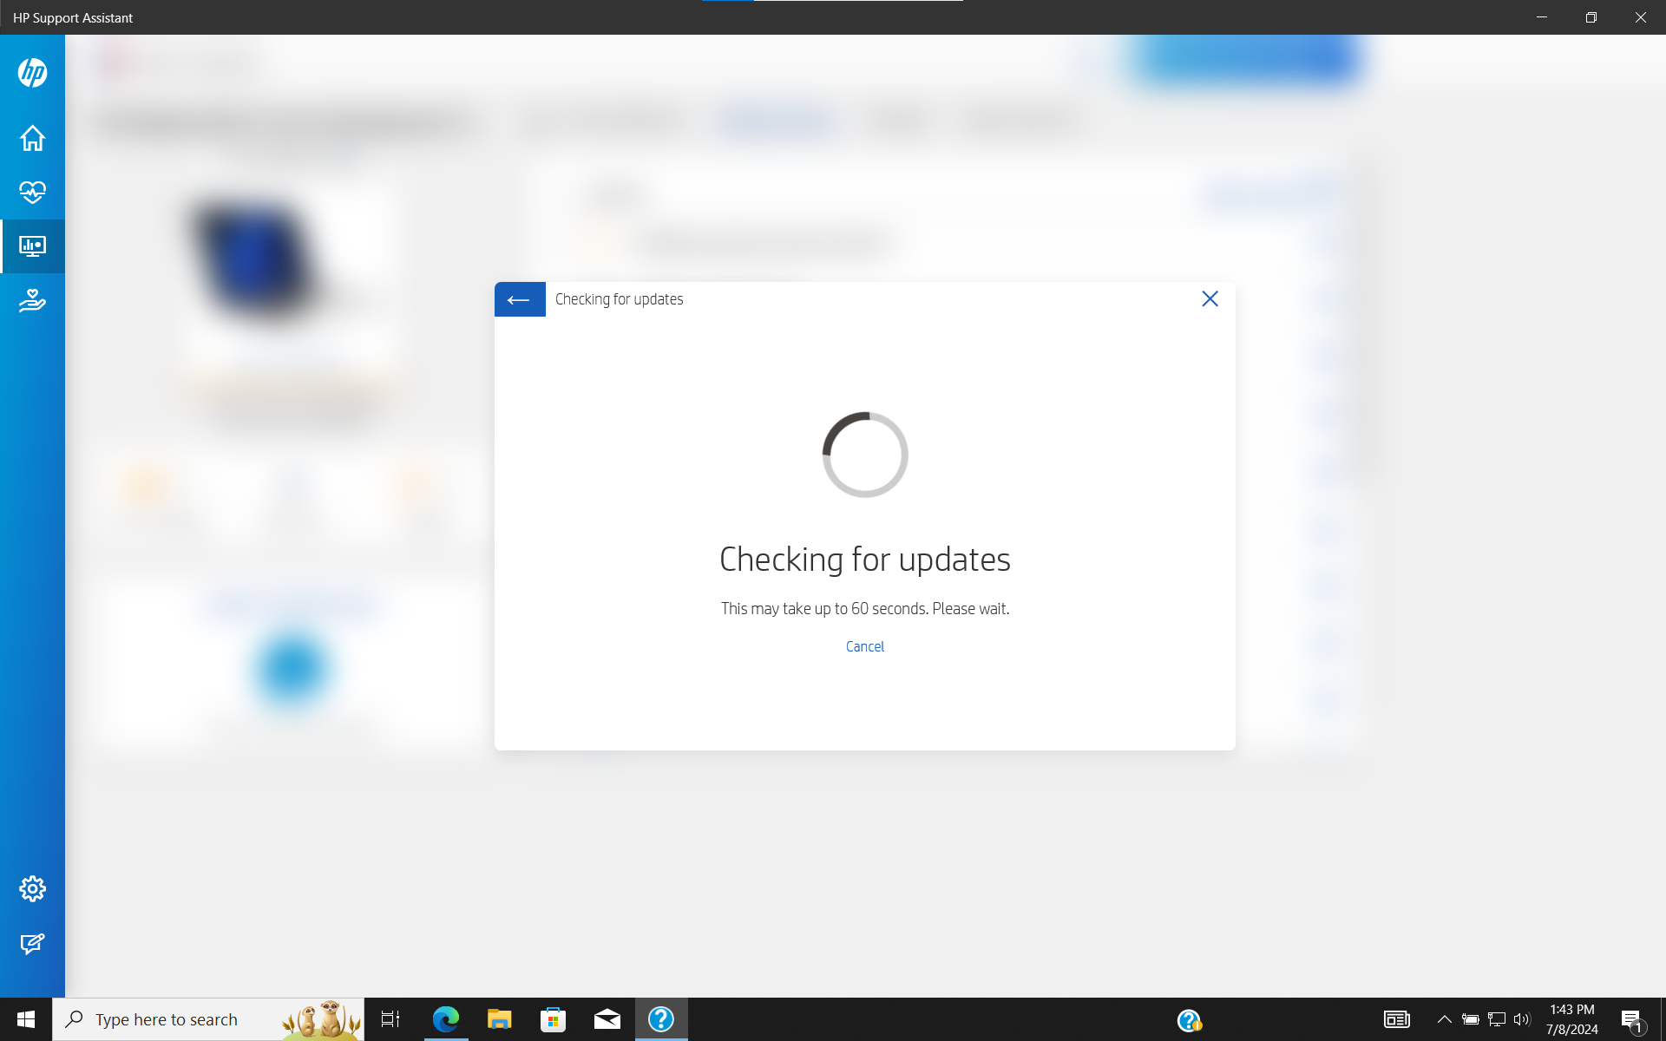Open the Settings gear icon
The height and width of the screenshot is (1041, 1666).
(32, 888)
